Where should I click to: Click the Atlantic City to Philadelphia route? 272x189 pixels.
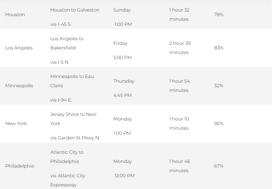(67, 157)
